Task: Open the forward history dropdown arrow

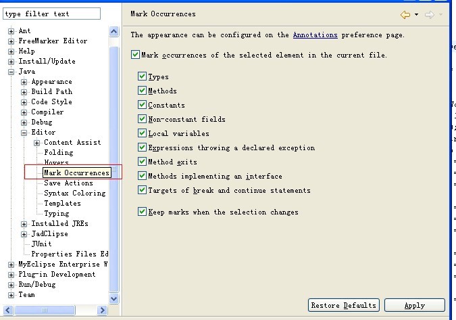Action: click(x=440, y=14)
